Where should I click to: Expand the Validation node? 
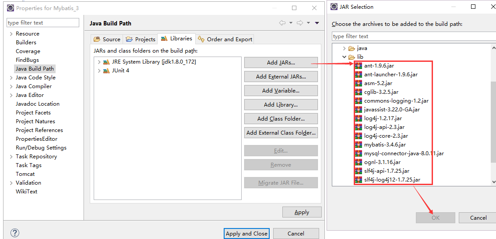coord(11,183)
